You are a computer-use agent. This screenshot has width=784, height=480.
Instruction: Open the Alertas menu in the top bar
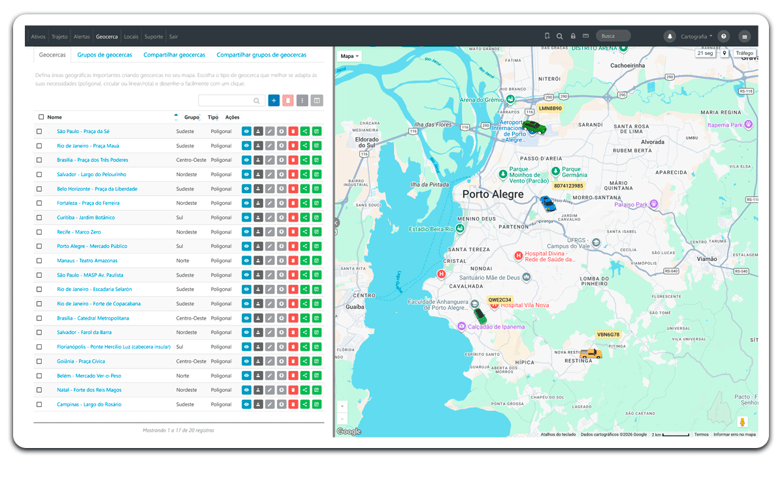click(x=82, y=37)
